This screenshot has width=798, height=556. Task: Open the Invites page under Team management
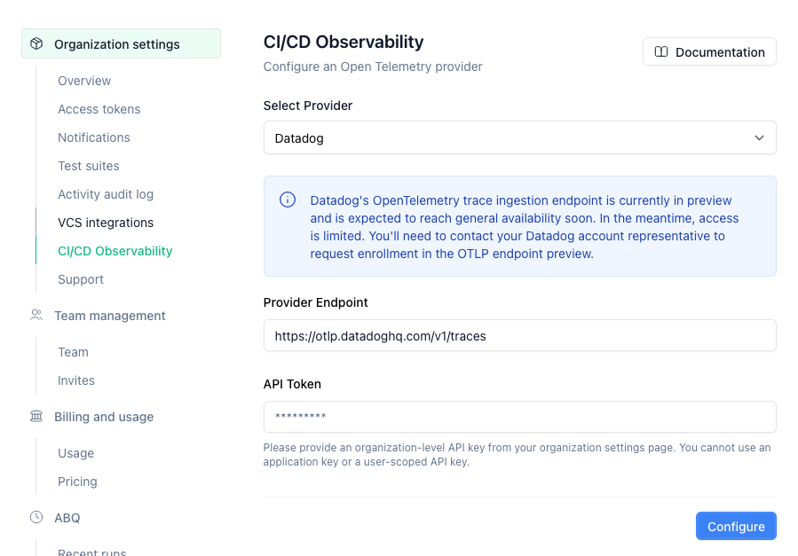(76, 380)
